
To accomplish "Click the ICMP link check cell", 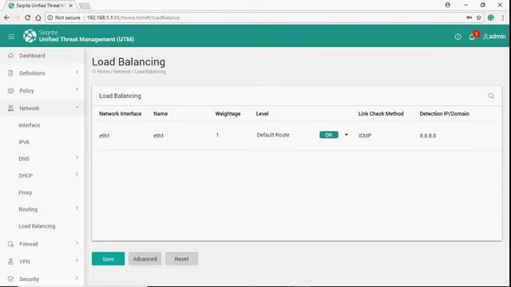I will click(365, 136).
